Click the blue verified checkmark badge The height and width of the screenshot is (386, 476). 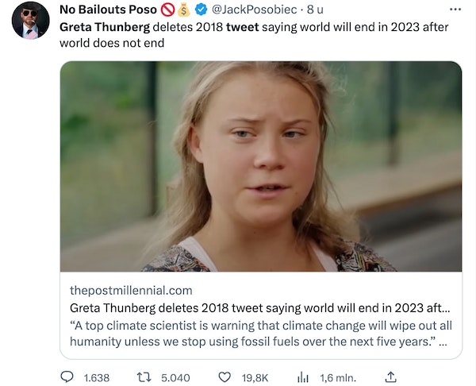click(202, 10)
